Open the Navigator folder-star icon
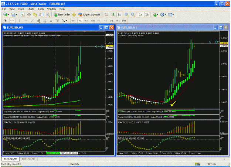The height and width of the screenshot is (167, 231). [35, 14]
